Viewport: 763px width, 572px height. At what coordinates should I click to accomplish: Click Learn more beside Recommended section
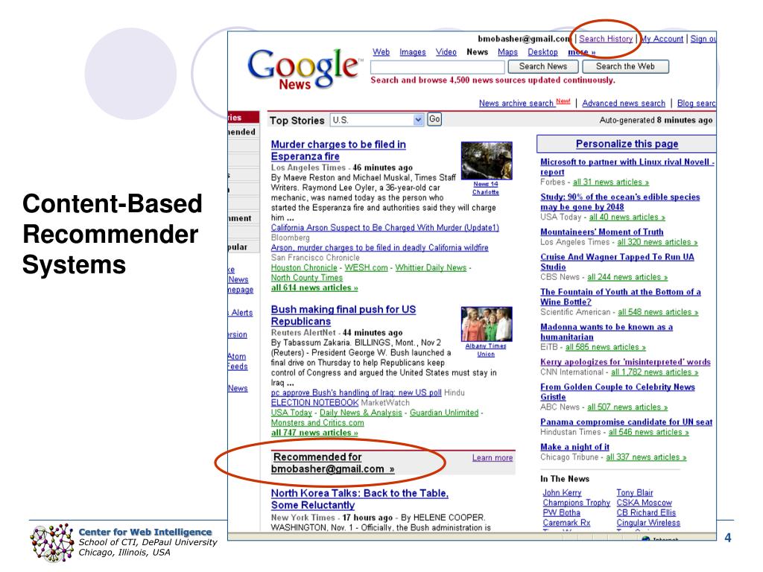(x=493, y=458)
